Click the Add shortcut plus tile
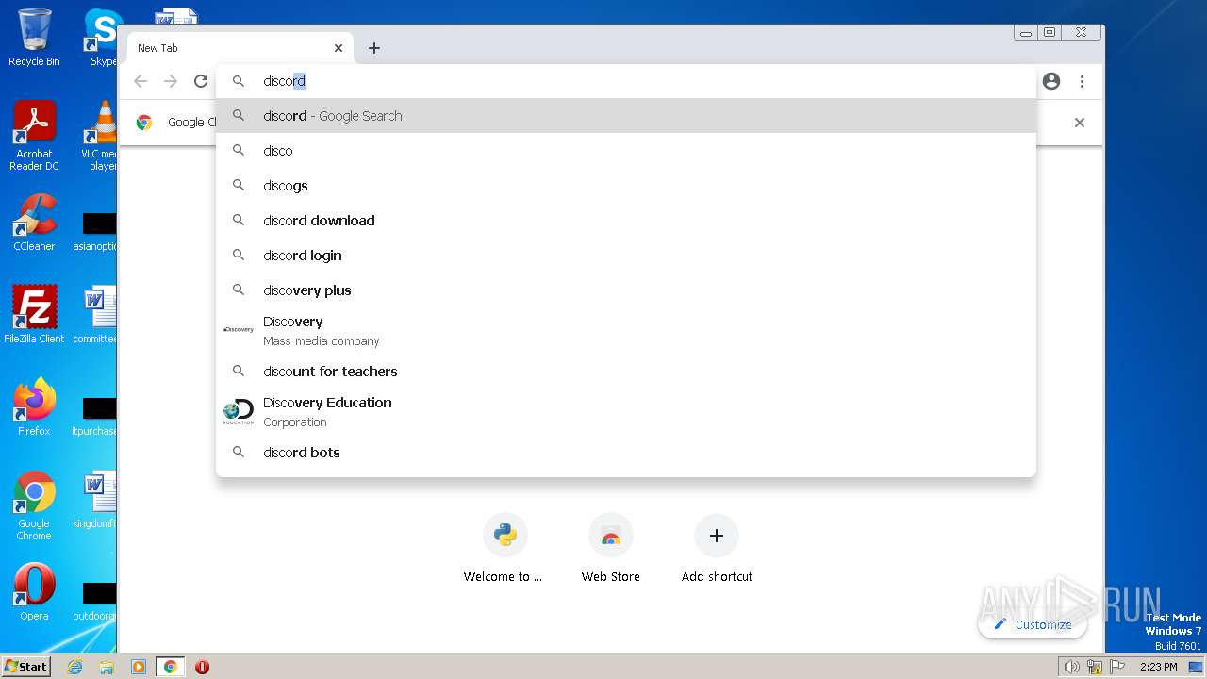 pyautogui.click(x=717, y=550)
